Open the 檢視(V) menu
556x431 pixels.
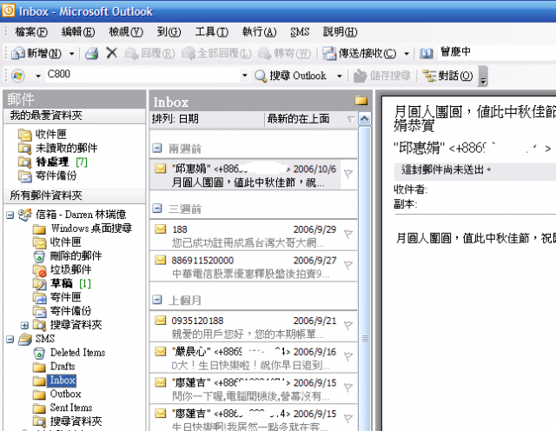(x=126, y=32)
